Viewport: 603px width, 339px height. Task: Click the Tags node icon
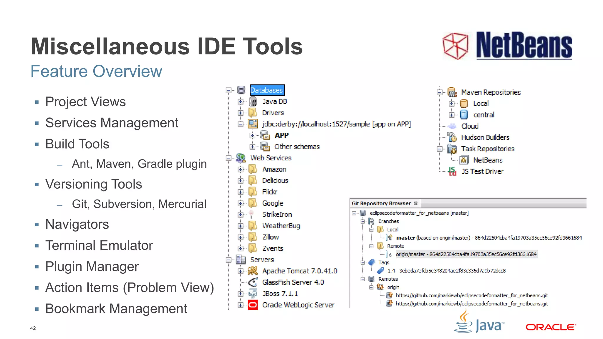click(x=372, y=262)
